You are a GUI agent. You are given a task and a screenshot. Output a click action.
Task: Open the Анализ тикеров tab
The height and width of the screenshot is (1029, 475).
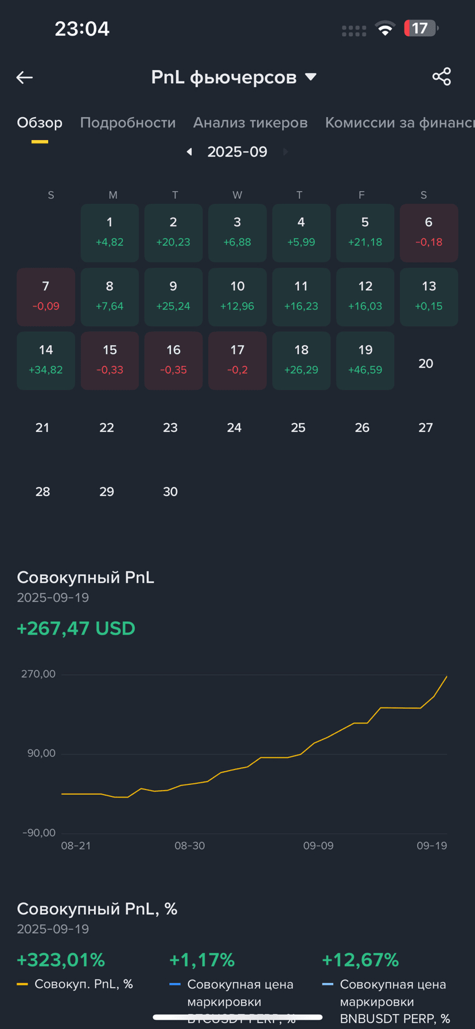pos(250,123)
